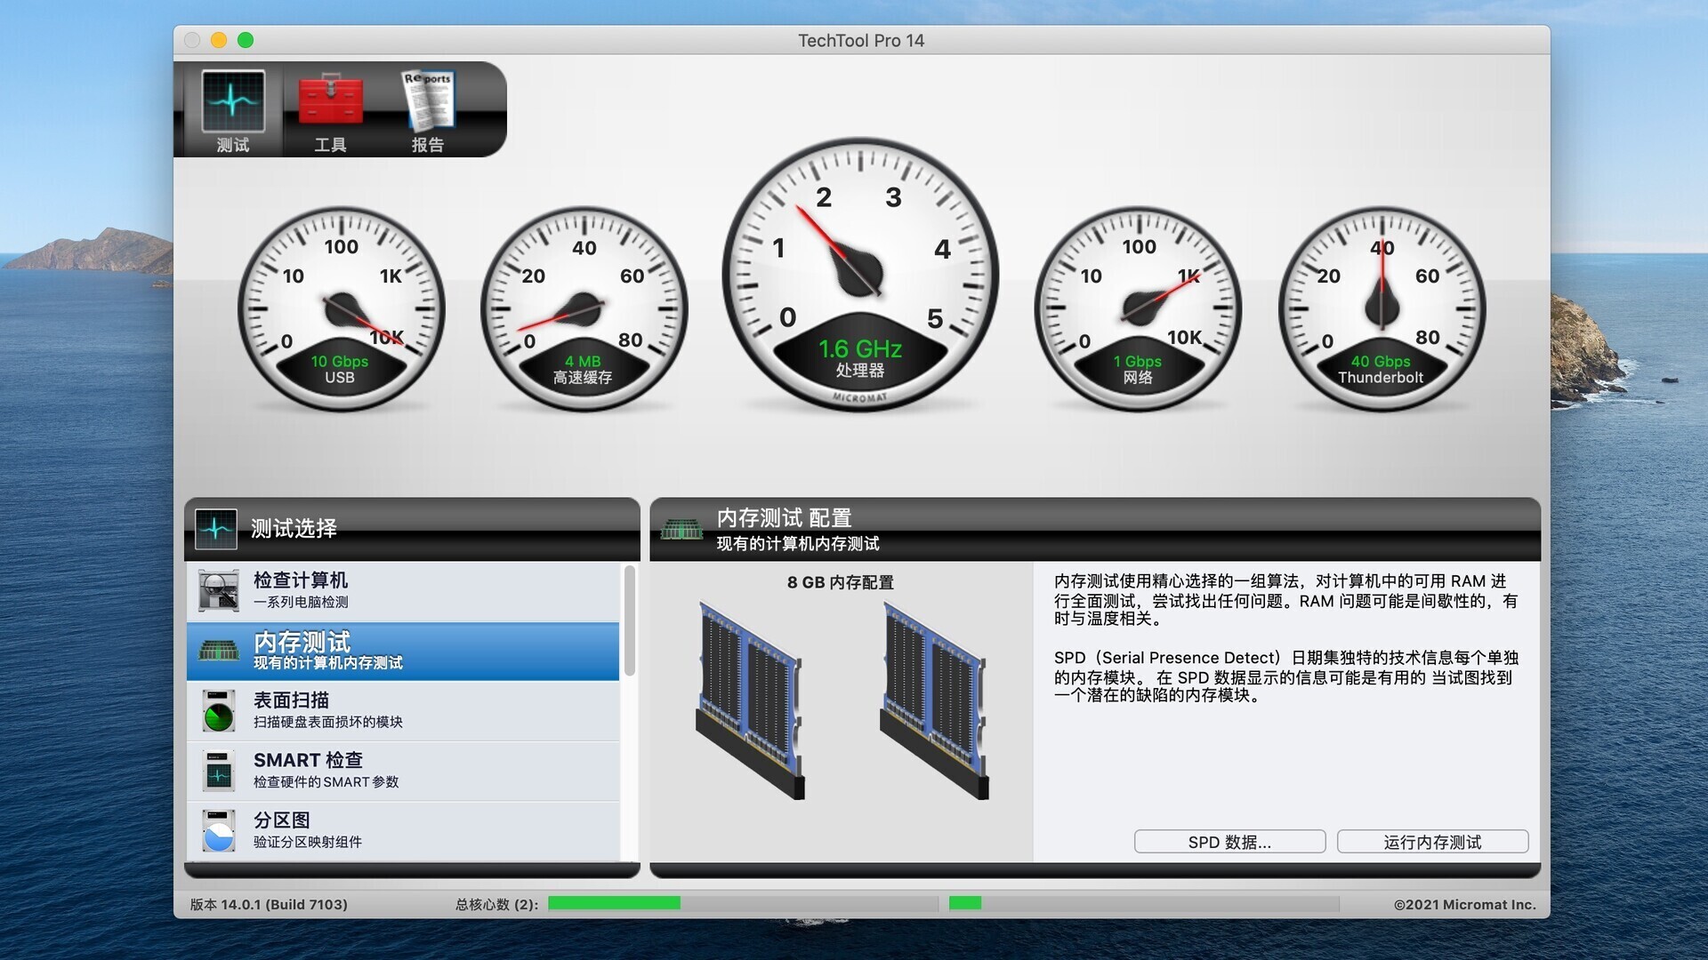Open SPD 数据... button
Image resolution: width=1708 pixels, height=960 pixels.
pos(1229,842)
